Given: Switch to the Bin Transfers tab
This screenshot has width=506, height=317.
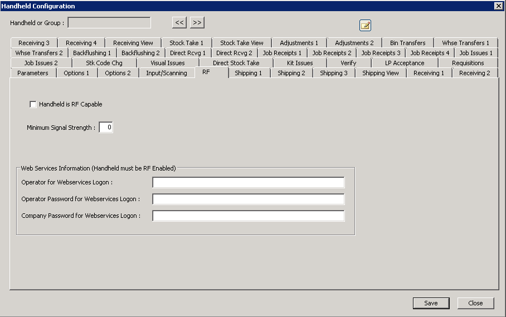Looking at the screenshot, I should 407,43.
